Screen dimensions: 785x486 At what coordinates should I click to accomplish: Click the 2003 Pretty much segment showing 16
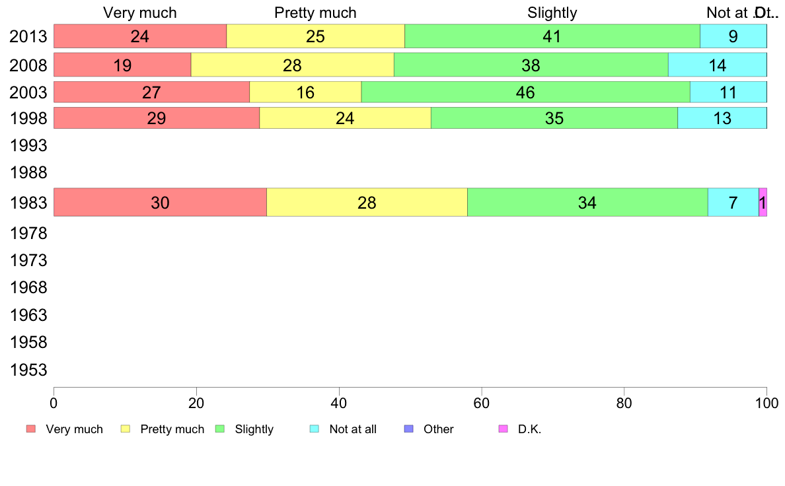(305, 92)
